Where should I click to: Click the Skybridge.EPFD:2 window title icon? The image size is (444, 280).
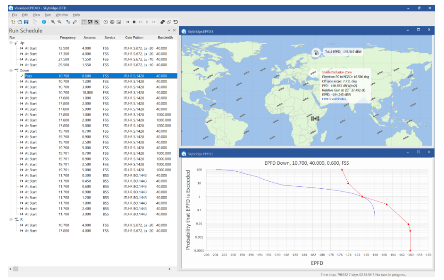tap(184, 154)
